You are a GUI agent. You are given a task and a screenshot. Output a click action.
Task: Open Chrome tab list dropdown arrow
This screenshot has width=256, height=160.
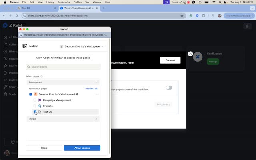pos(252,8)
